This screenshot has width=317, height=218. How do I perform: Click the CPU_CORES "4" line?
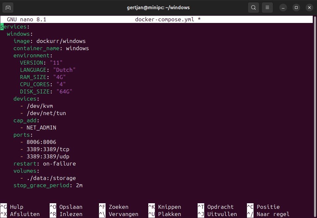(43, 85)
